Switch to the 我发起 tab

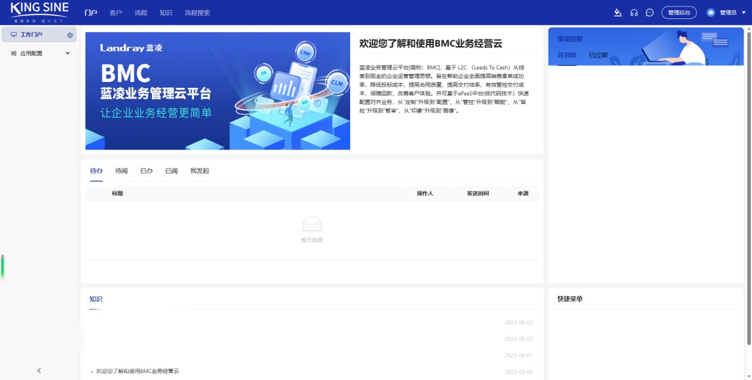(x=199, y=171)
